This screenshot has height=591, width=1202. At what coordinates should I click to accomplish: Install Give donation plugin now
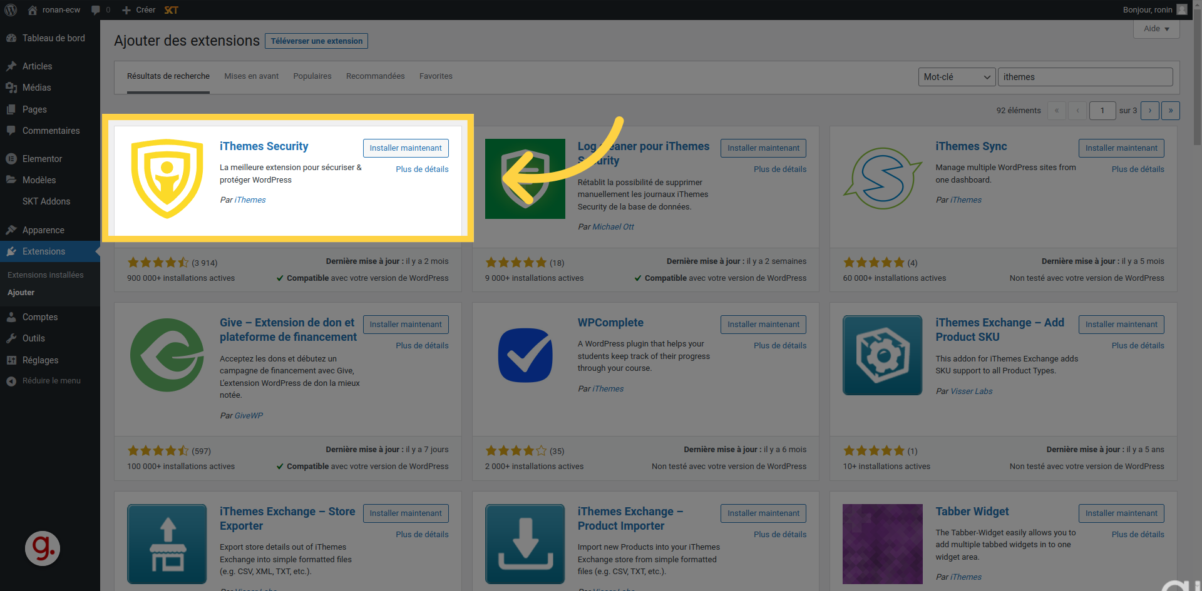pyautogui.click(x=406, y=325)
